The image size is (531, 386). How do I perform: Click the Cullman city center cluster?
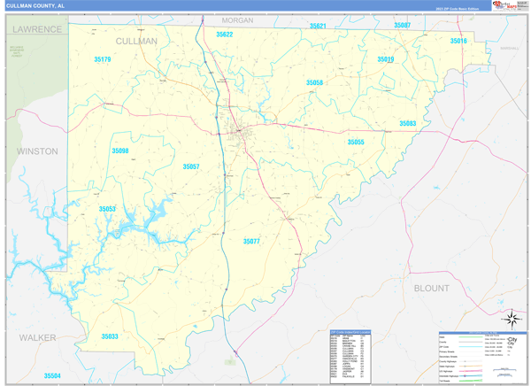coord(239,133)
